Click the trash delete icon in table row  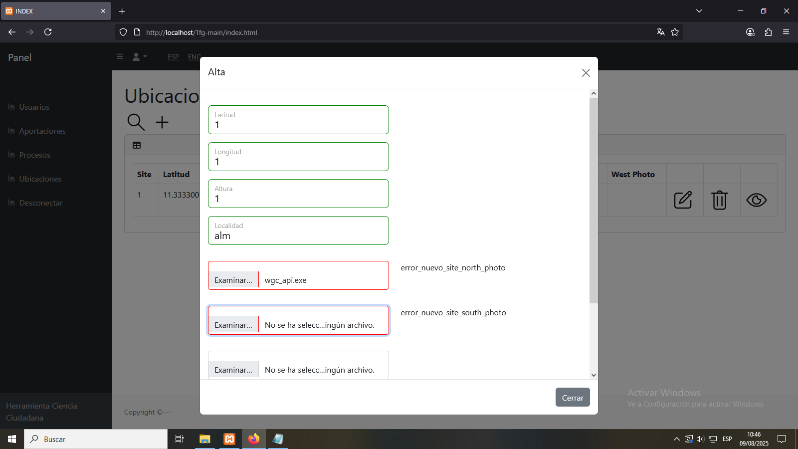[x=720, y=200]
